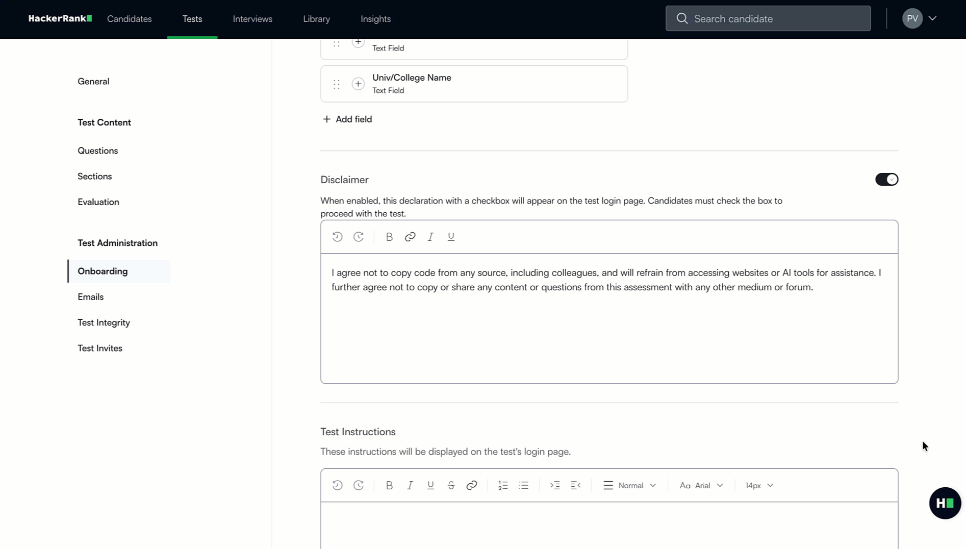The height and width of the screenshot is (549, 966).
Task: Select Test Integrity in the sidebar
Action: 104,322
